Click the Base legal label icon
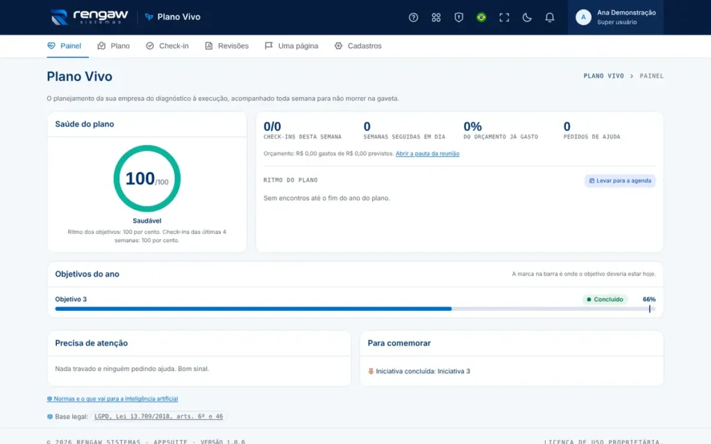The width and height of the screenshot is (711, 444). 49,416
